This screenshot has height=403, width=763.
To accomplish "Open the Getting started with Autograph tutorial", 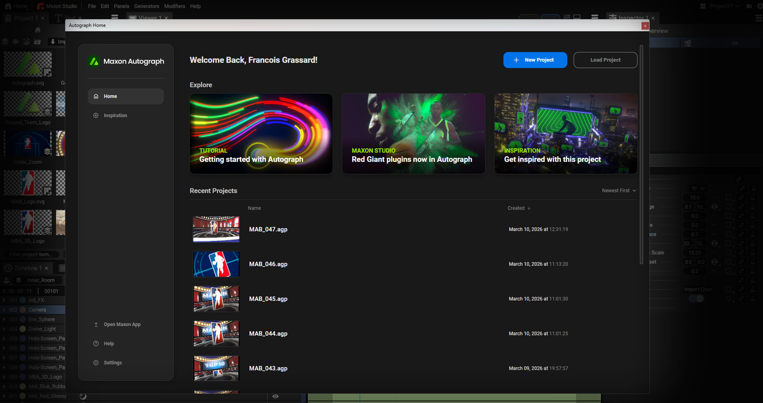I will [x=261, y=134].
